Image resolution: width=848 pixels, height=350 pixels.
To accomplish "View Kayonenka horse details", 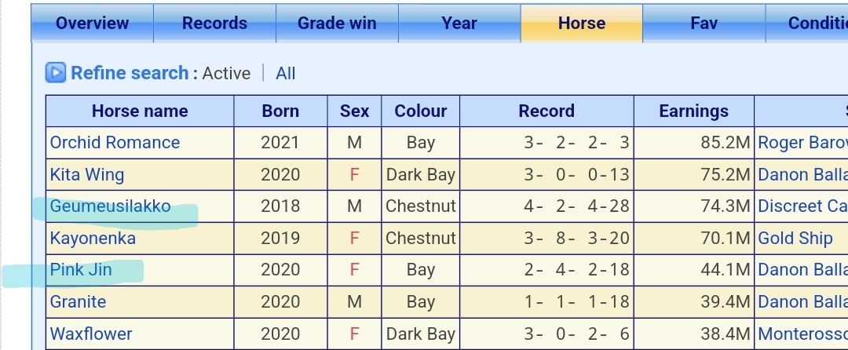I will tap(93, 239).
